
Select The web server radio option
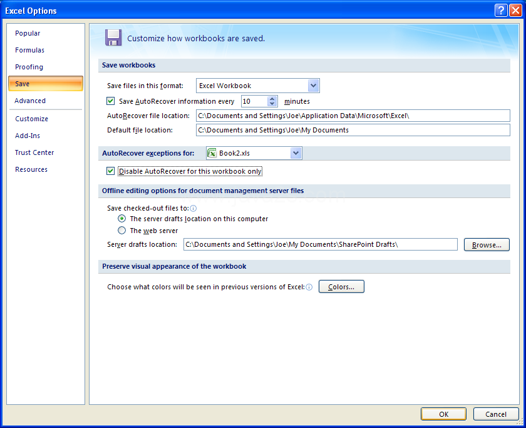point(121,230)
